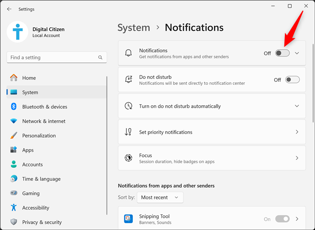This screenshot has width=315, height=230.
Task: Click the System monitor icon
Action: pyautogui.click(x=14, y=92)
